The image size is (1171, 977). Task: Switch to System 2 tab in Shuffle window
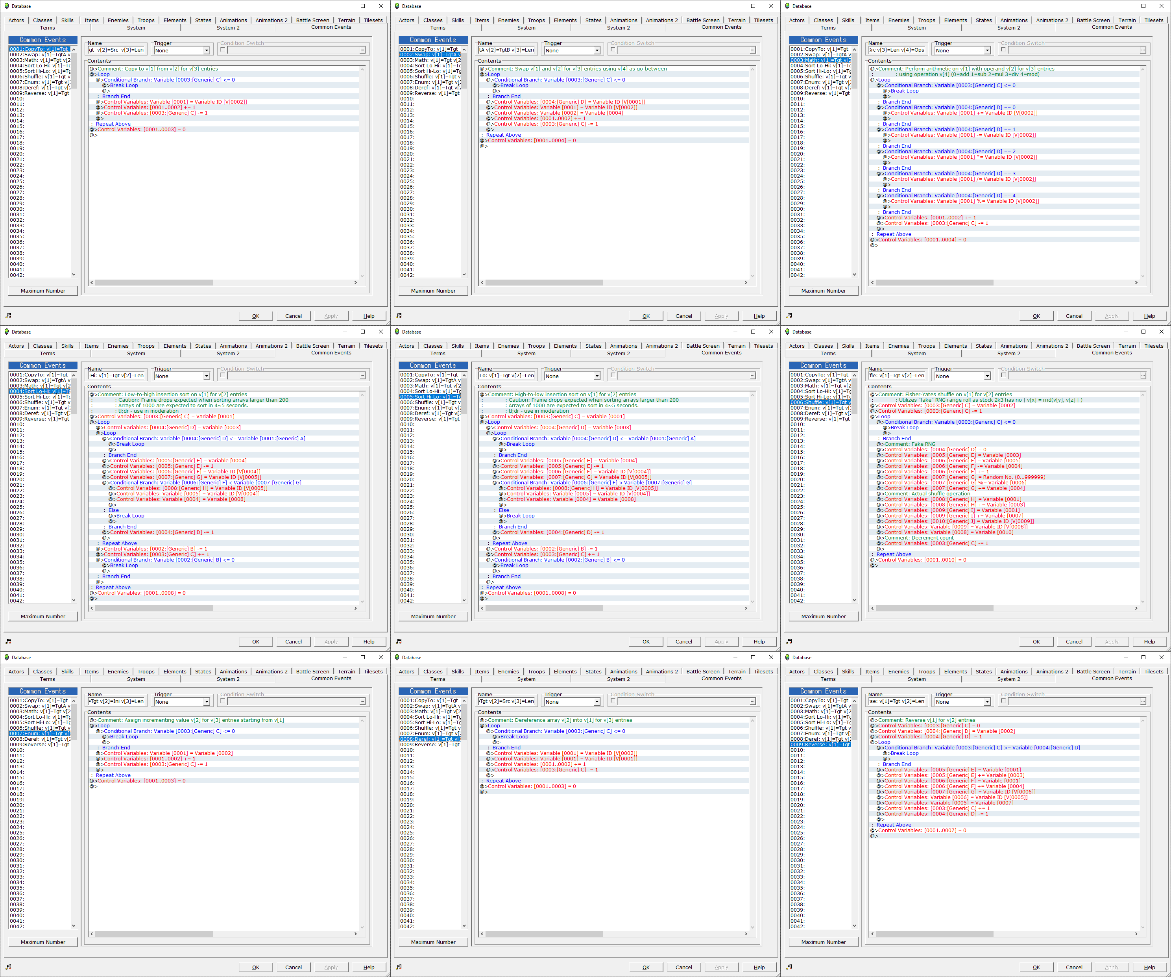point(1009,353)
